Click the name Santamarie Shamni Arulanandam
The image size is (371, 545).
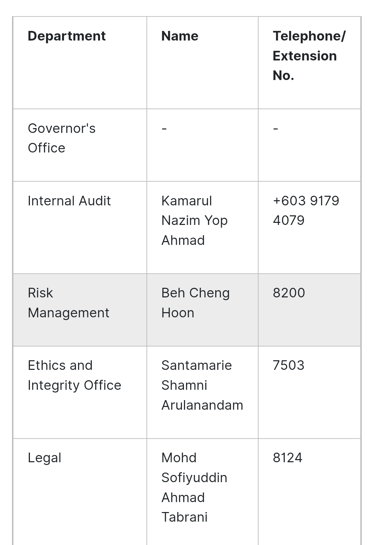click(202, 385)
